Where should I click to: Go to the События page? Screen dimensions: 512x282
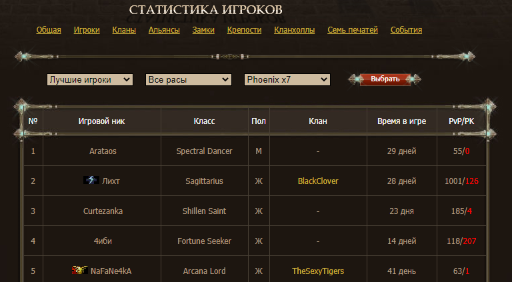pos(406,30)
